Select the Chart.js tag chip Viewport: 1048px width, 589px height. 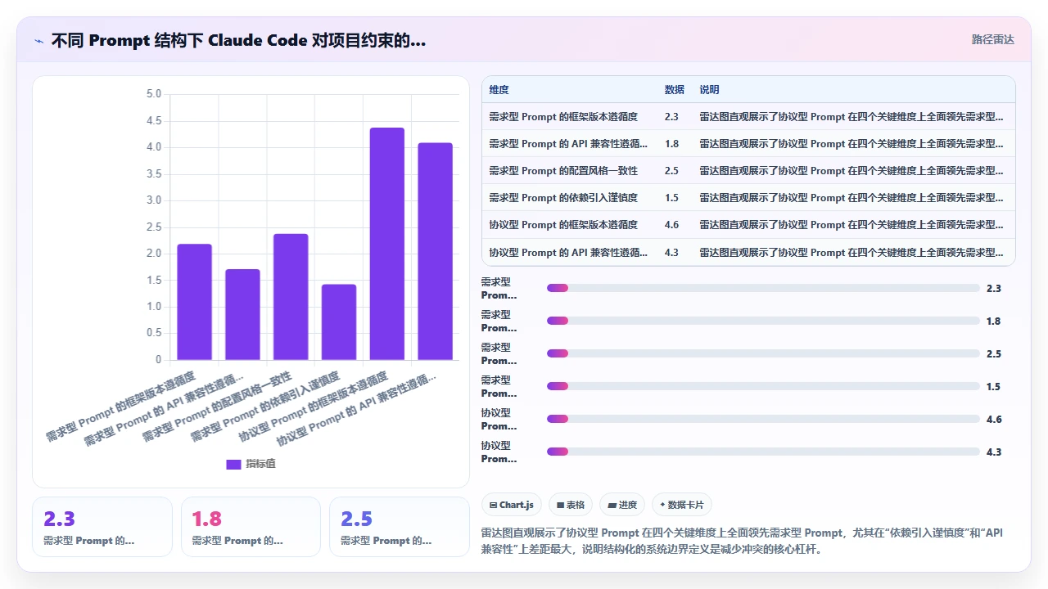512,505
